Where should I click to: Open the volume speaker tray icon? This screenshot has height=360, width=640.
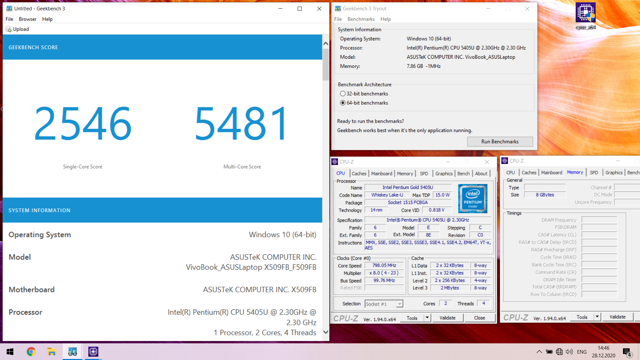[569, 352]
